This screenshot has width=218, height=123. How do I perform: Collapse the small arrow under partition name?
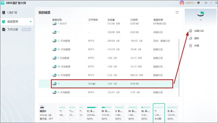point(200,26)
